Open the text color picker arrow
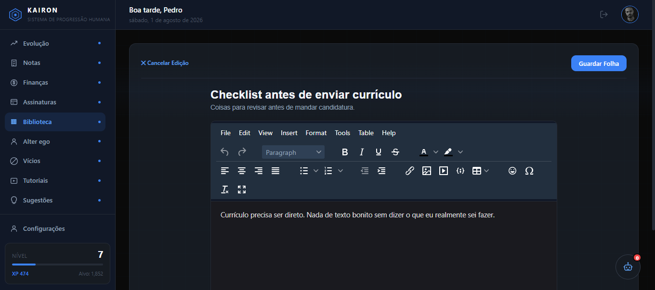 coord(436,152)
